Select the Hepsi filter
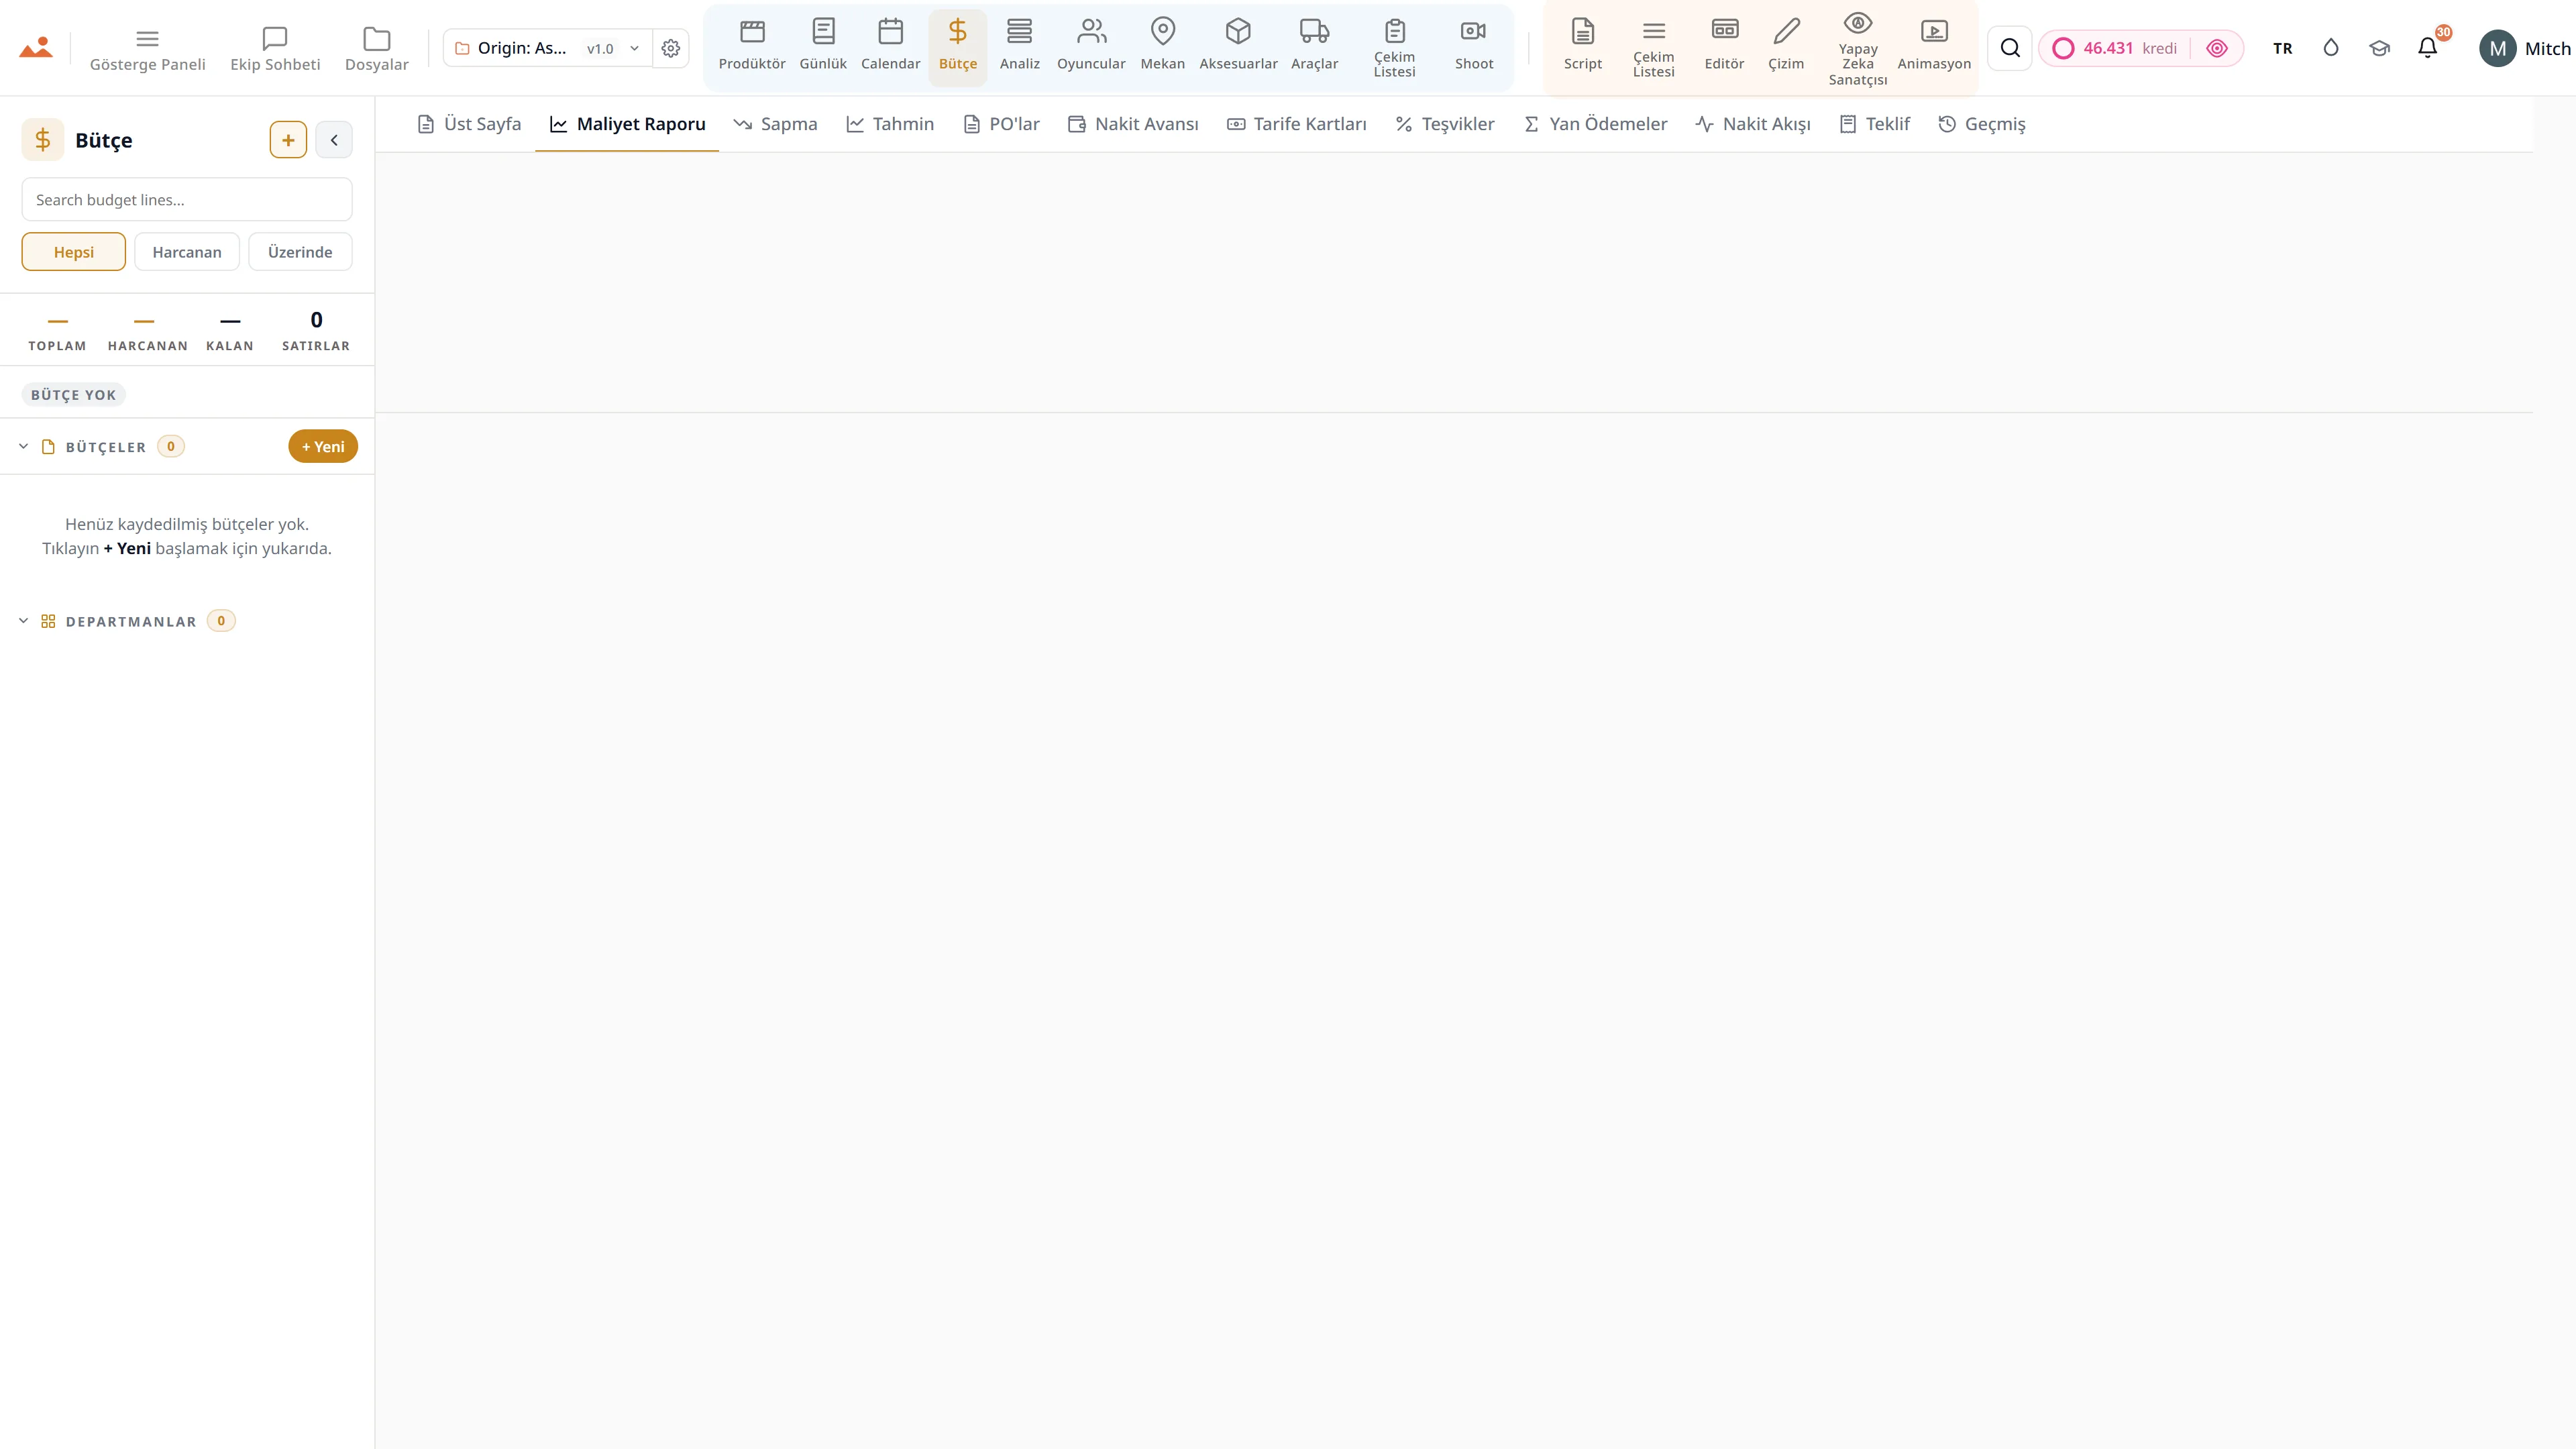Viewport: 2576px width, 1449px height. (x=74, y=252)
